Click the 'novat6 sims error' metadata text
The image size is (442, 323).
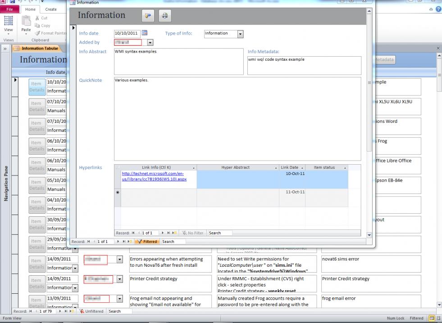click(341, 259)
